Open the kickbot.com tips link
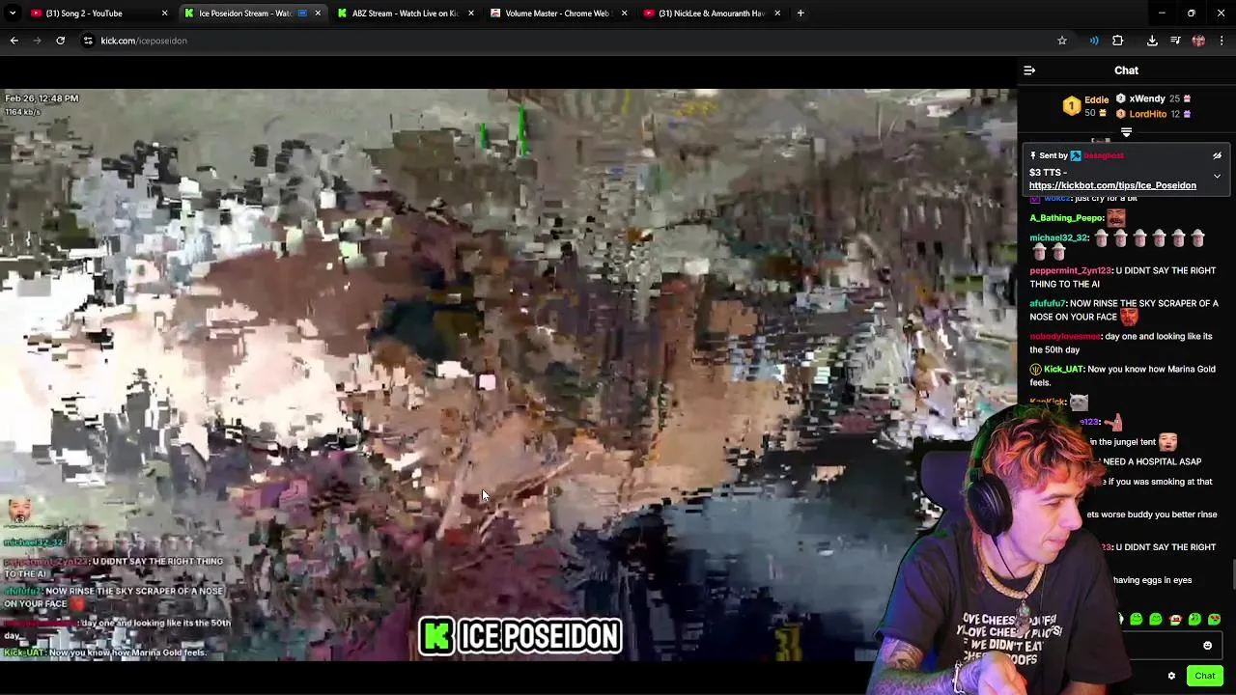Viewport: 1236px width, 695px height. coord(1112,185)
